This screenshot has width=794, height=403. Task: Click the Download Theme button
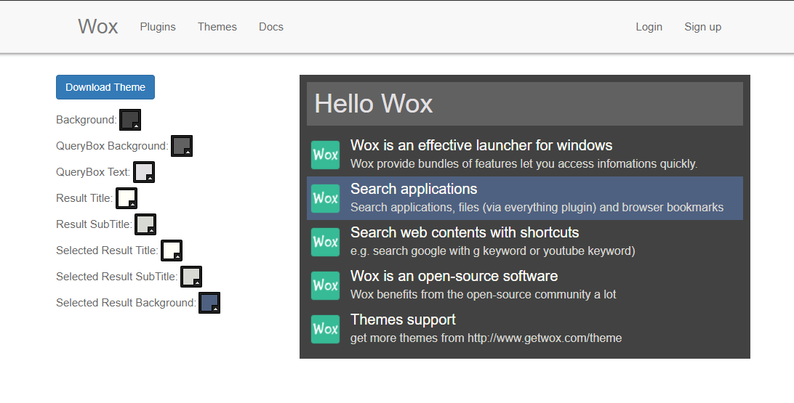click(105, 87)
